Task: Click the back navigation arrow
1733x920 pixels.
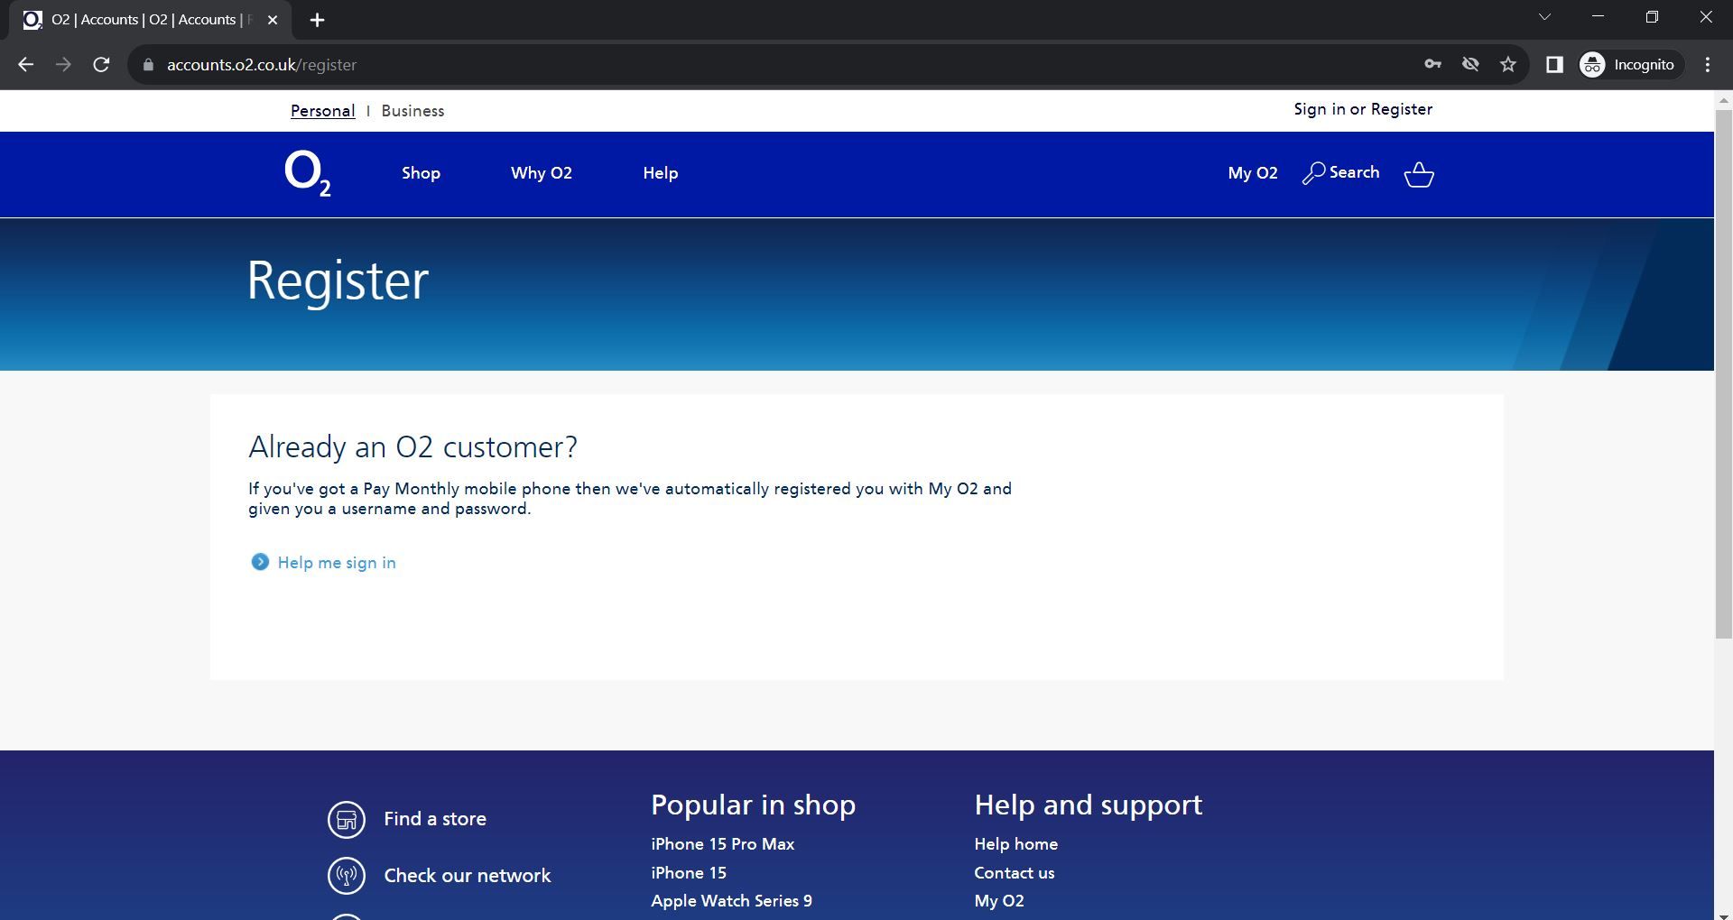Action: click(x=25, y=64)
